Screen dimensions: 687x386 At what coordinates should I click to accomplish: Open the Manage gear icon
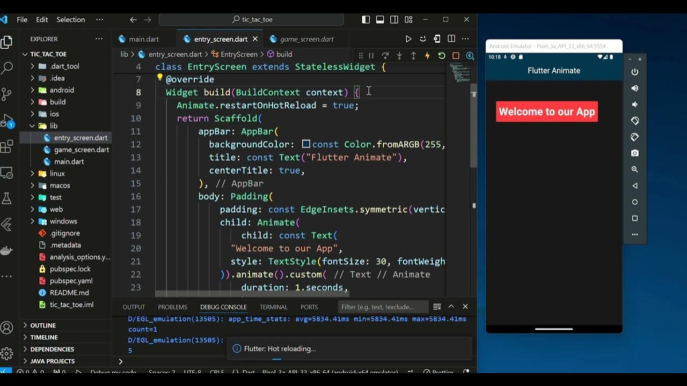(7, 353)
